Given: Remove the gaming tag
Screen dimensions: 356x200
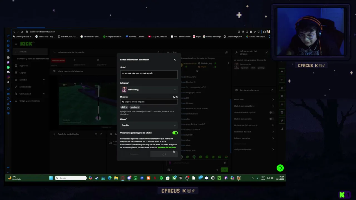Looking at the screenshot, I should tap(138, 107).
